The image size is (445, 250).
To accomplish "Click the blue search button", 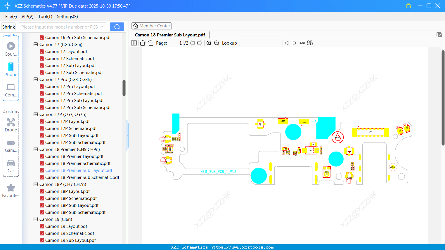I will (x=117, y=27).
